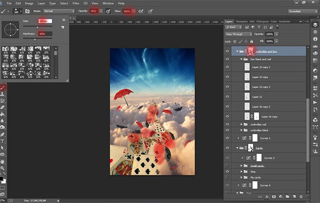The height and width of the screenshot is (203, 320).
Task: Switch to the Navigator tab
Action: (242, 21)
